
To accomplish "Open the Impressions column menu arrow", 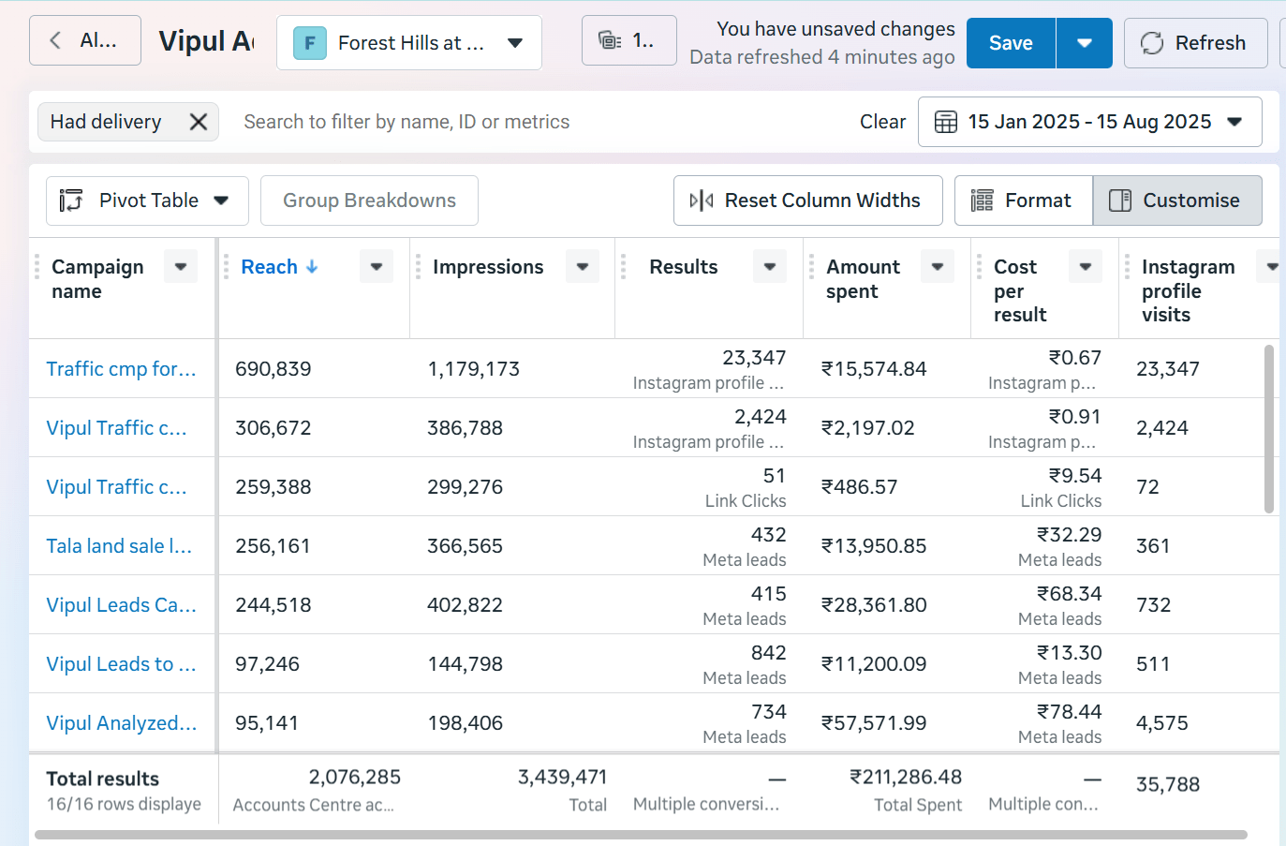I will (582, 267).
